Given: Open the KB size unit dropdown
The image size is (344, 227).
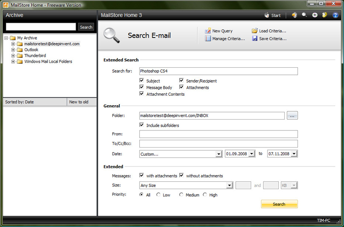Looking at the screenshot, I should 294,185.
